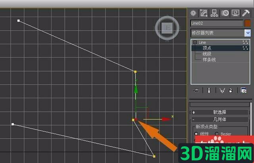This screenshot has height=163, width=254.
Task: Click the red X-axis gizmo arrow
Action: pos(166,119)
